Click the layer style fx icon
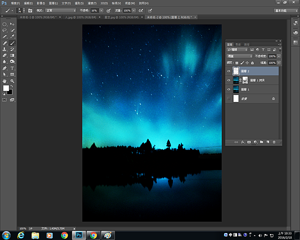The image size is (300, 240). pyautogui.click(x=242, y=142)
